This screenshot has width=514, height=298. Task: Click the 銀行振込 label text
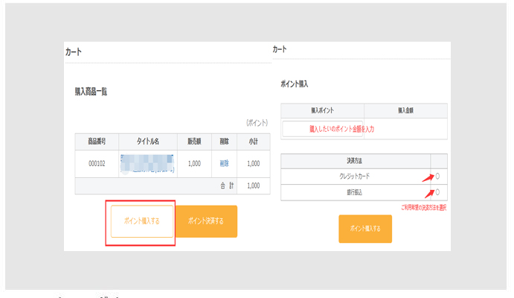[355, 192]
